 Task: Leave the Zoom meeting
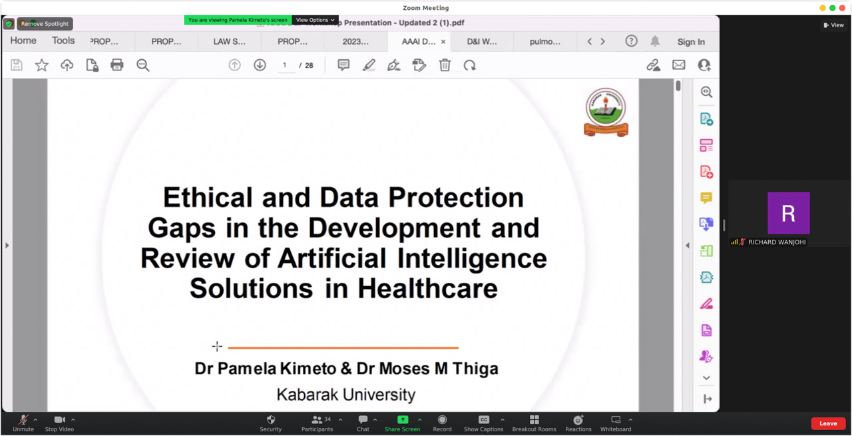pyautogui.click(x=828, y=423)
